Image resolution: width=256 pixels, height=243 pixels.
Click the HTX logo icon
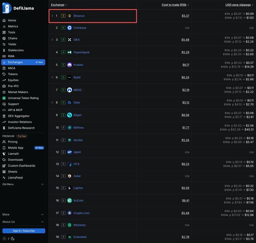70,164
